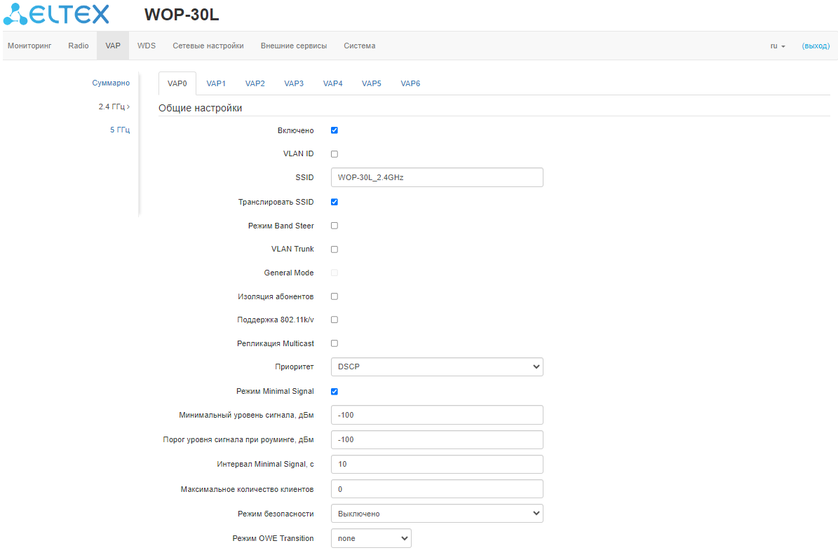
Task: Enable Репликация Multicast checkbox
Action: pyautogui.click(x=334, y=343)
